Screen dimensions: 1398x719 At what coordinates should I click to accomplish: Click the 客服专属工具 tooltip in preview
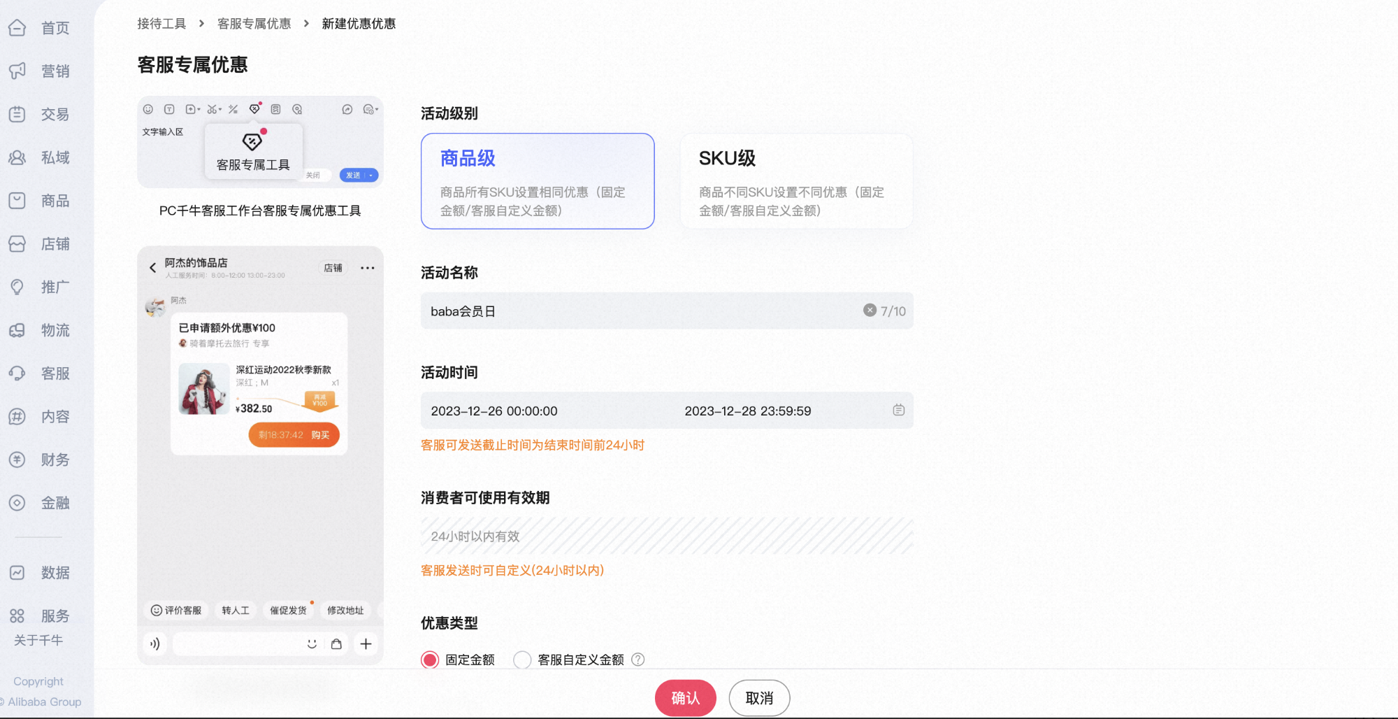(253, 151)
